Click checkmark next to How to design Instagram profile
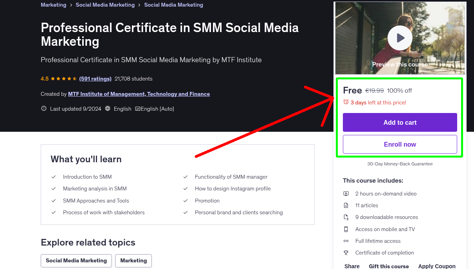 186,188
